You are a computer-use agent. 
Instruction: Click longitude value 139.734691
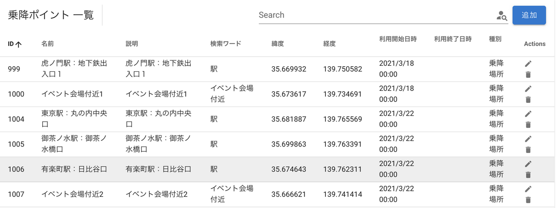tap(343, 94)
